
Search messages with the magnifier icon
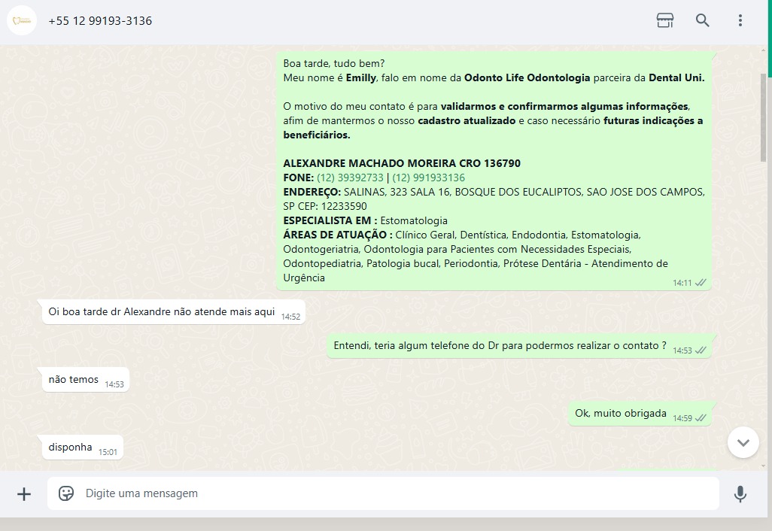click(703, 20)
